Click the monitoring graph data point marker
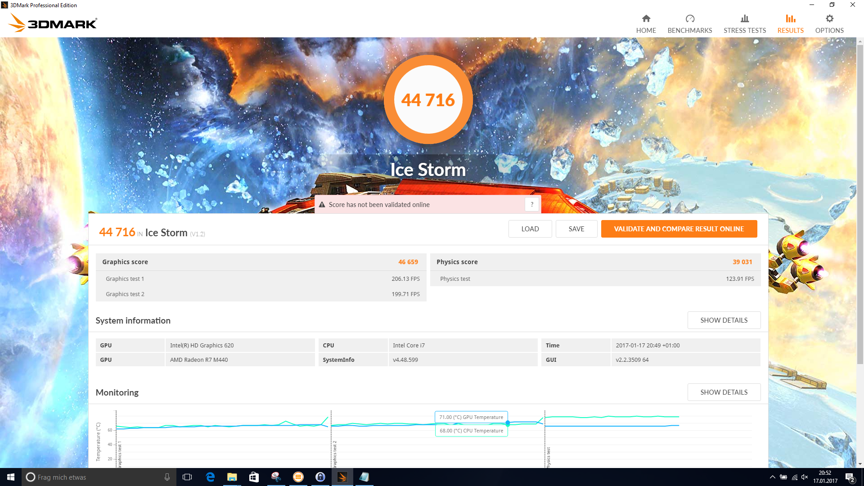The height and width of the screenshot is (486, 864). point(508,423)
